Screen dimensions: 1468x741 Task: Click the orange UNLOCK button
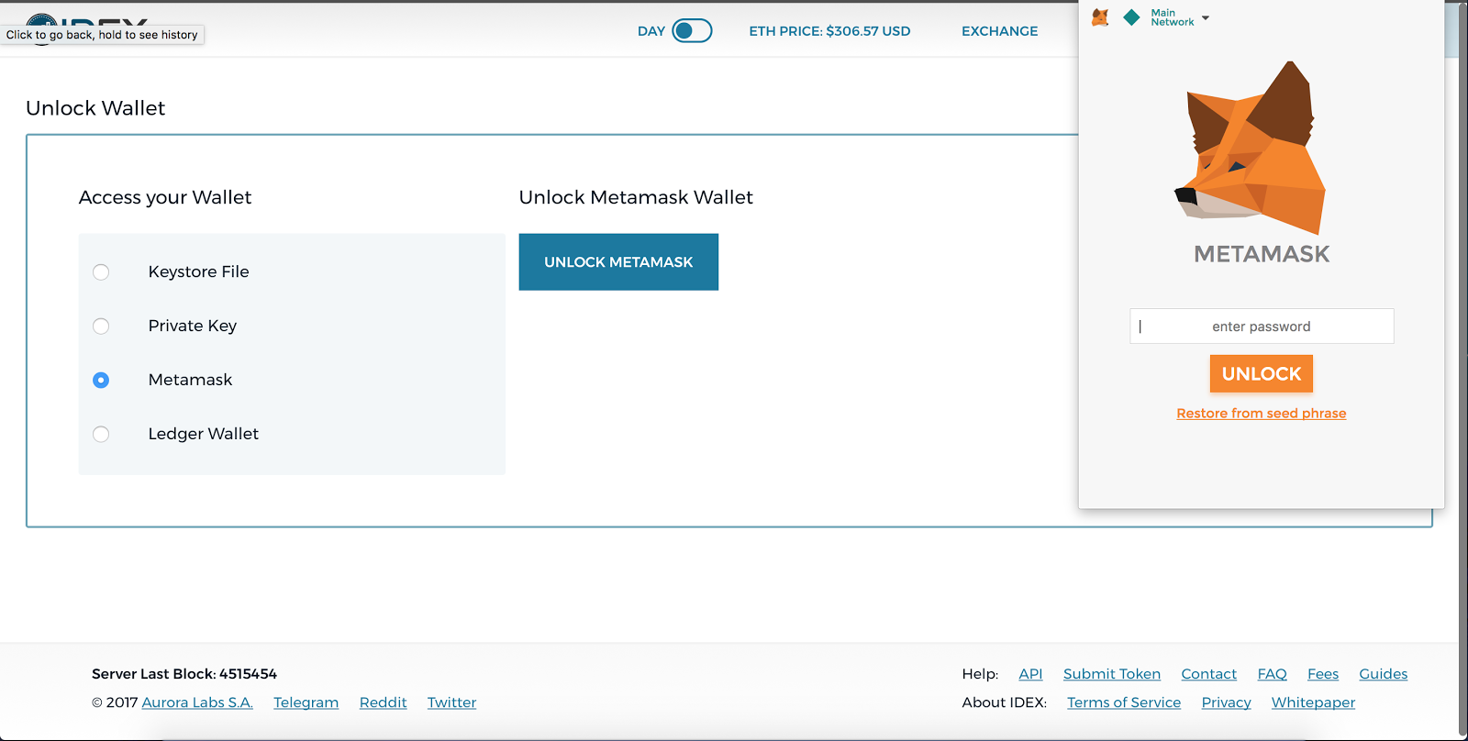tap(1262, 374)
